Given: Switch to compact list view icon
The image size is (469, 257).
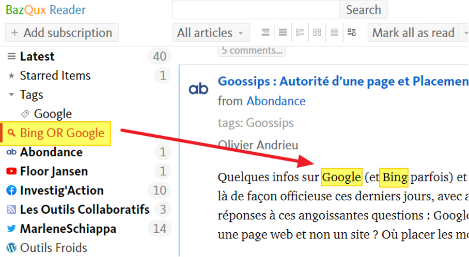Looking at the screenshot, I should 334,33.
